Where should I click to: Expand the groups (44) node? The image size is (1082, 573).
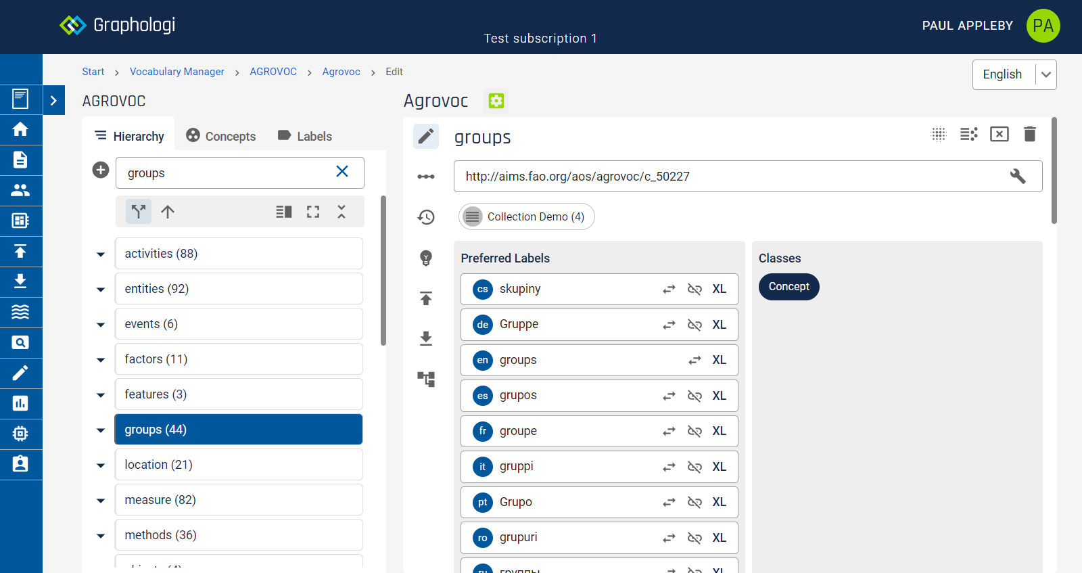[x=101, y=430]
